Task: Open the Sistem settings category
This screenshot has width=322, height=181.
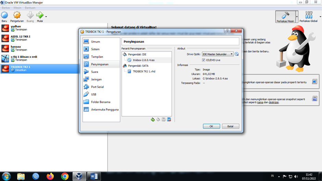Action: 101,49
